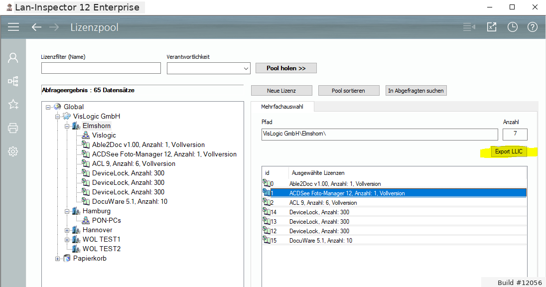Open the help question mark icon
The image size is (546, 287).
tap(533, 27)
